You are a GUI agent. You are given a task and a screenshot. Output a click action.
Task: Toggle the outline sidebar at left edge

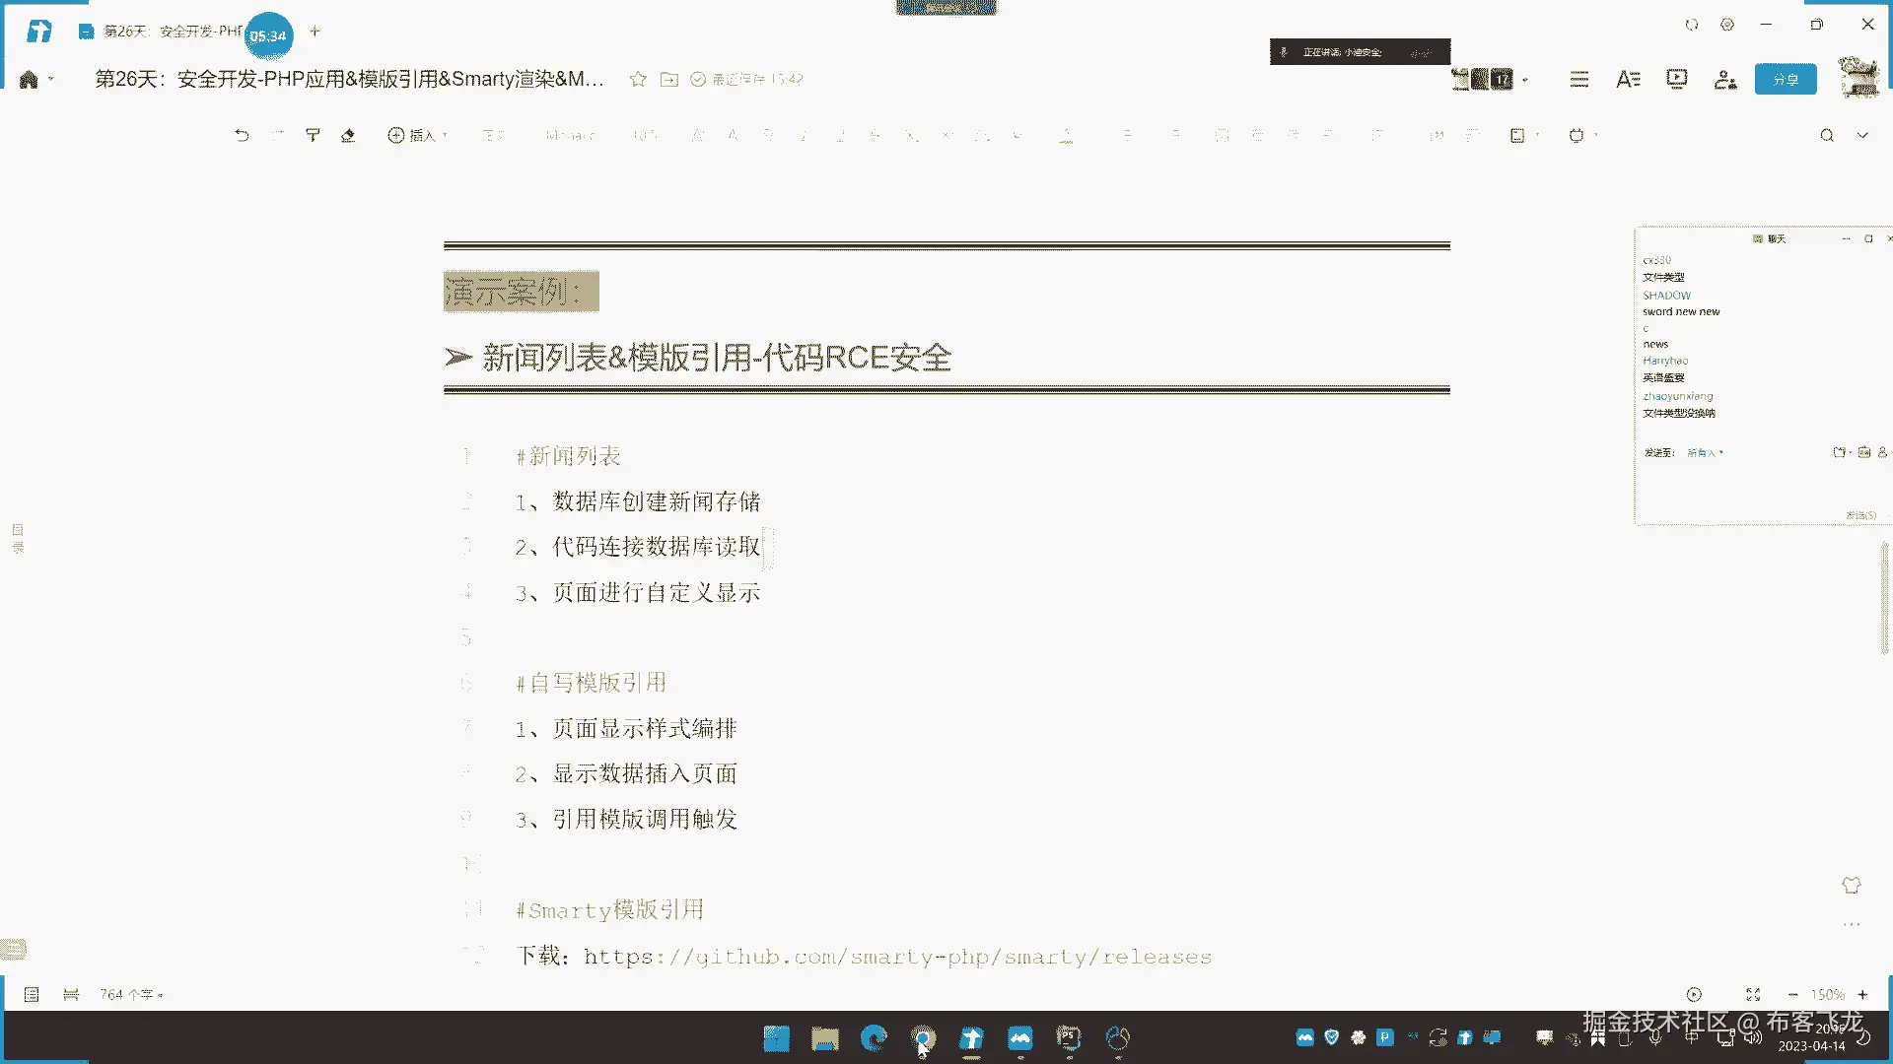coord(18,538)
